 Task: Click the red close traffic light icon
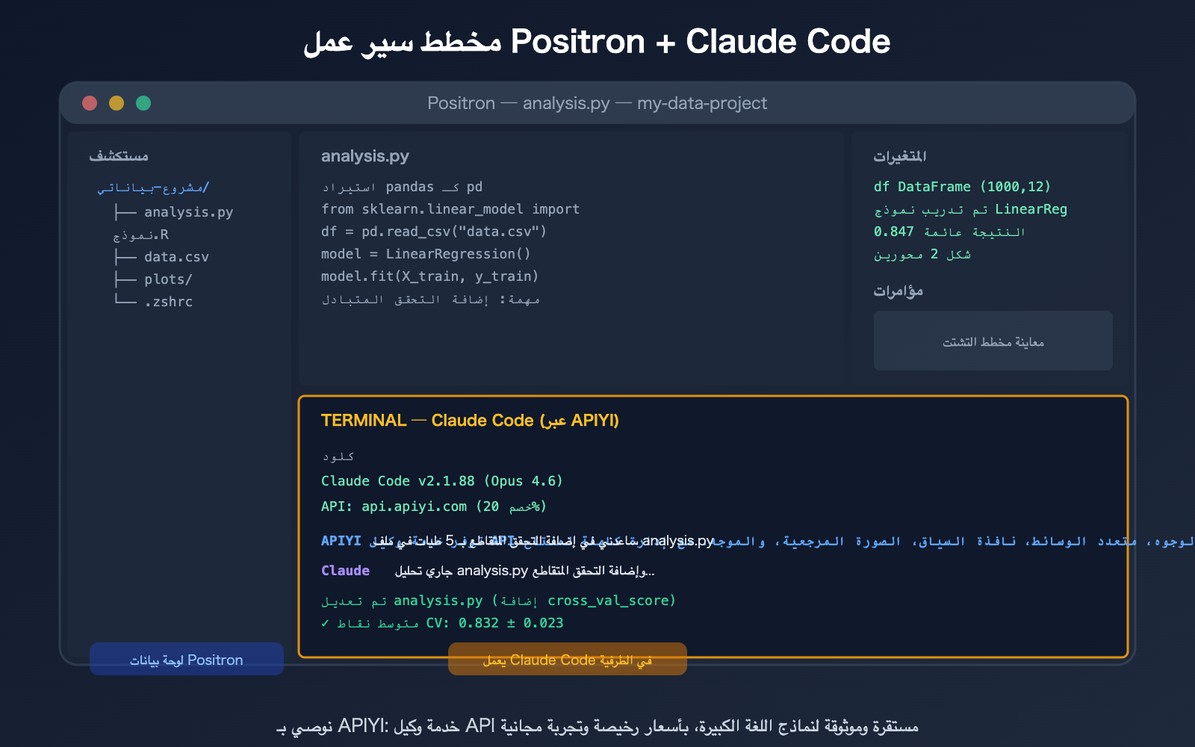(x=89, y=102)
